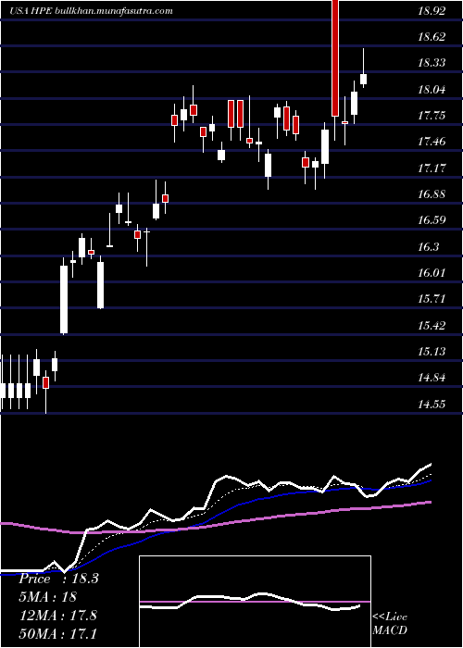Click the magenta 50MA line in the lower panel
463x648 pixels.
[215, 524]
